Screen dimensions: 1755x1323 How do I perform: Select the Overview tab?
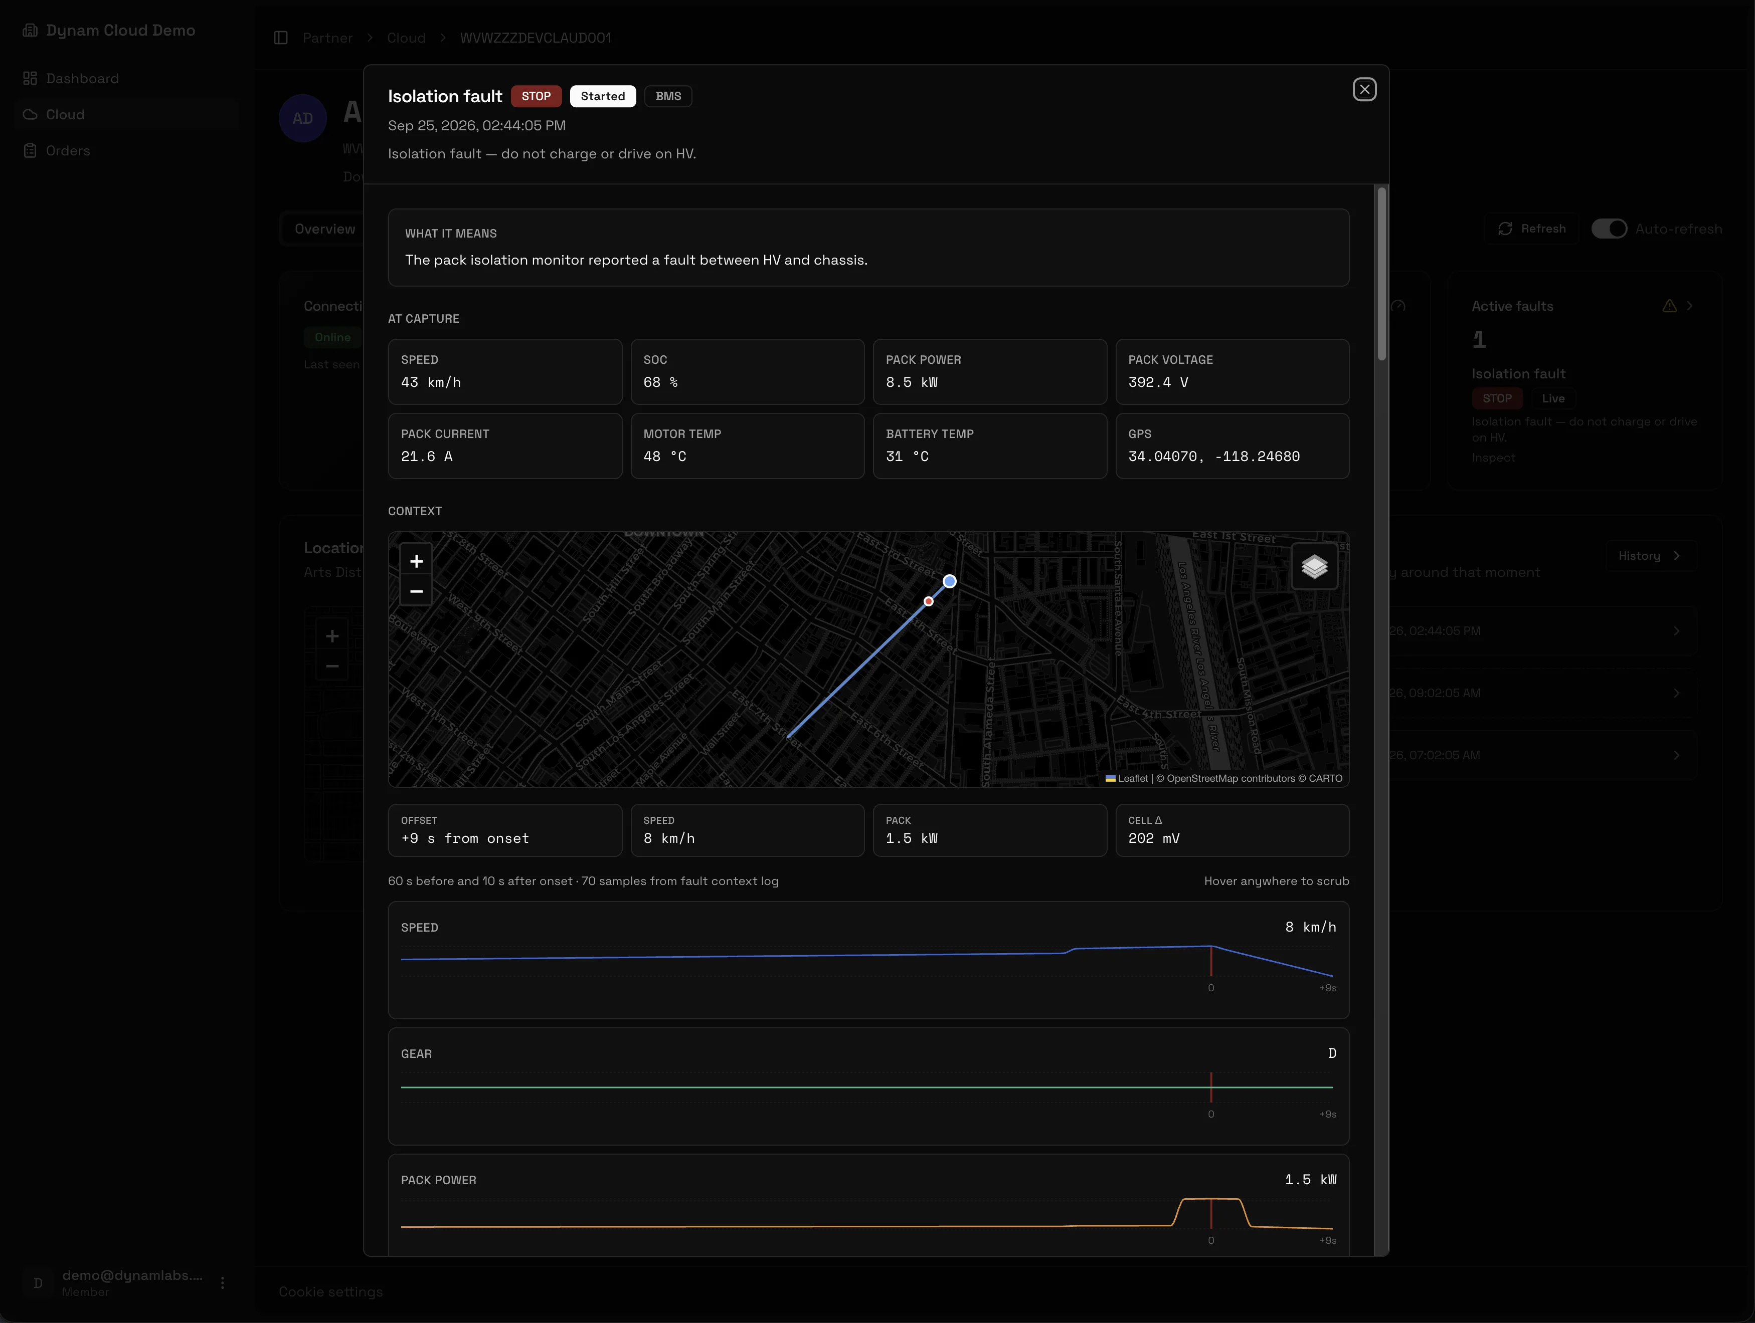[324, 229]
